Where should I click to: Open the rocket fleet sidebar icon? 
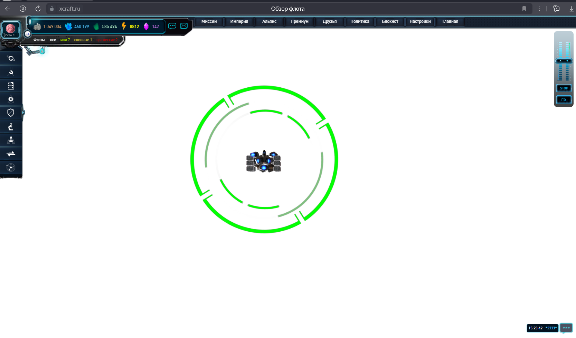11,140
